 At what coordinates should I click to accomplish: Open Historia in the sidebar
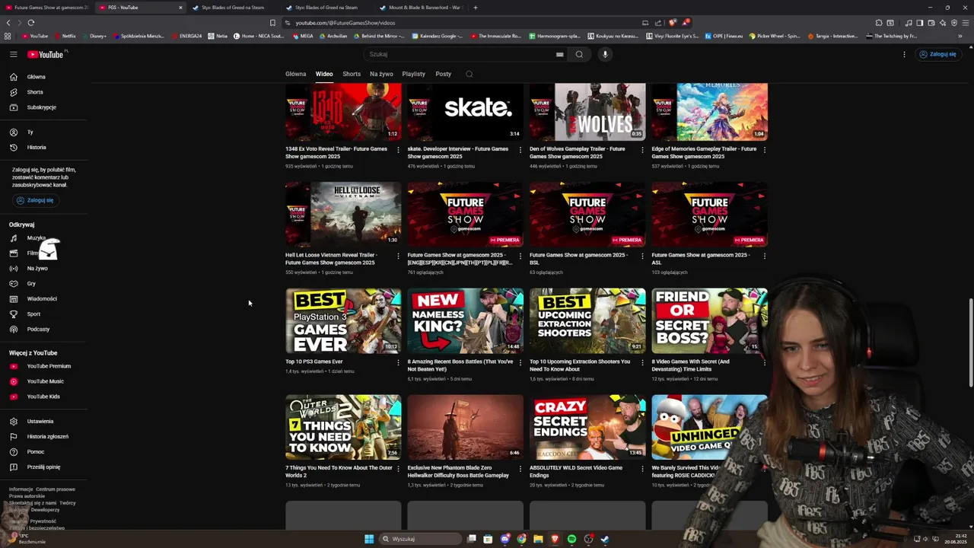click(37, 148)
